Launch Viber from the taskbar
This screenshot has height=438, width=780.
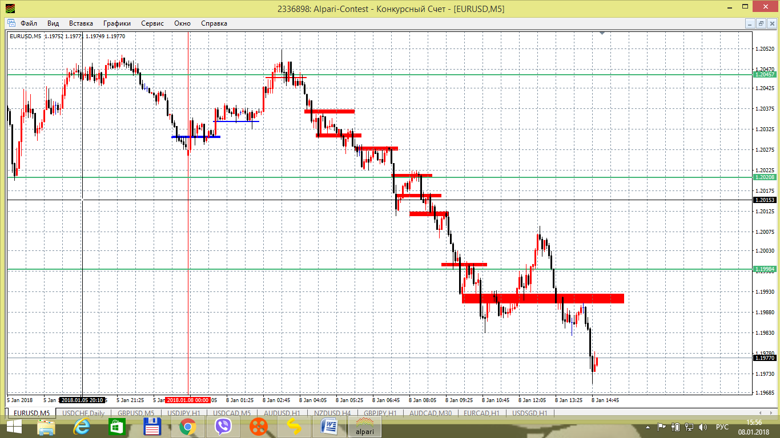(223, 427)
